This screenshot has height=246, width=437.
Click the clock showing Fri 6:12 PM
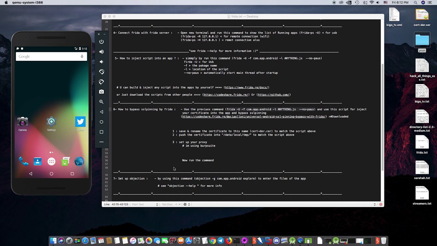400,2
